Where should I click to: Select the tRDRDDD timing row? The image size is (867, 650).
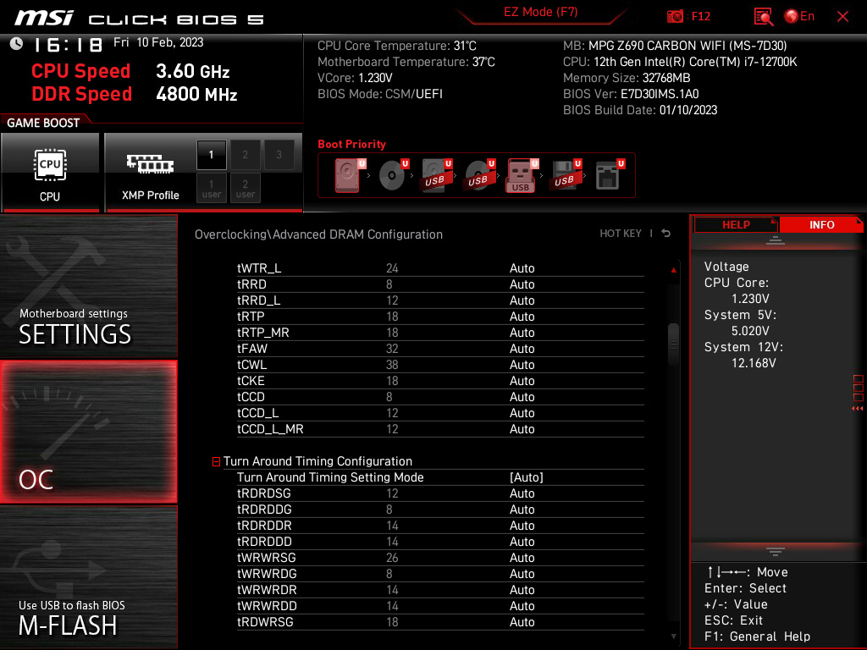(440, 542)
